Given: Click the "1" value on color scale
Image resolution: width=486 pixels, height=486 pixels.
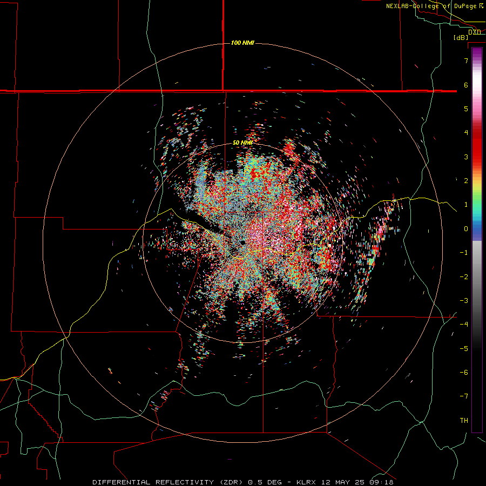Looking at the screenshot, I should (x=466, y=205).
